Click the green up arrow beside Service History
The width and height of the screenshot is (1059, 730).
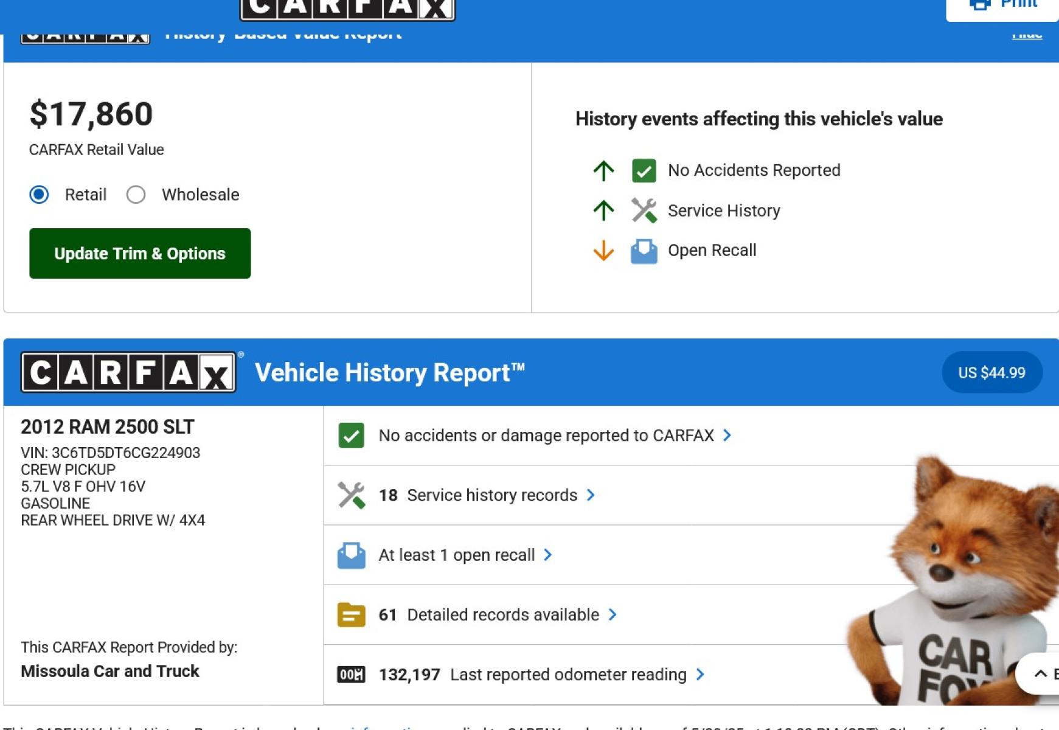603,210
